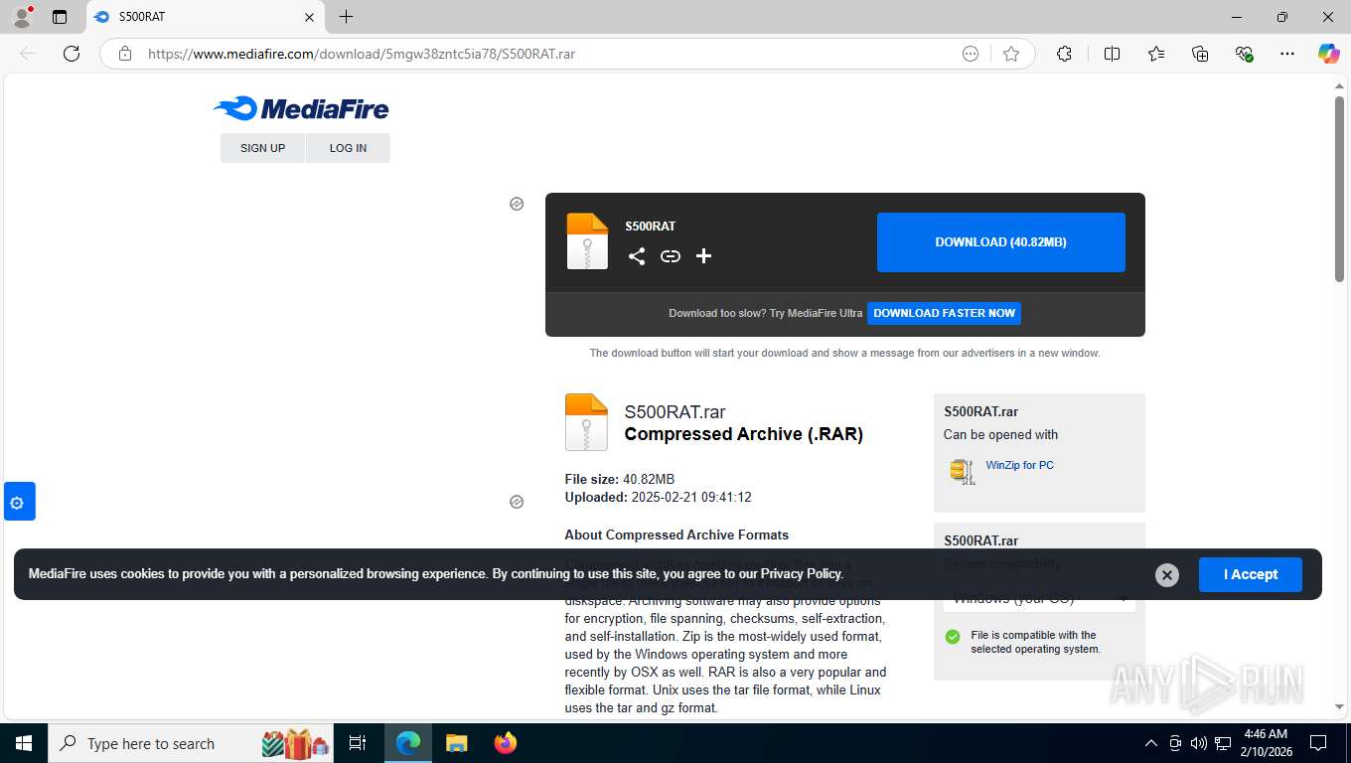Image resolution: width=1351 pixels, height=763 pixels.
Task: Open File Explorer from taskbar
Action: 456,743
